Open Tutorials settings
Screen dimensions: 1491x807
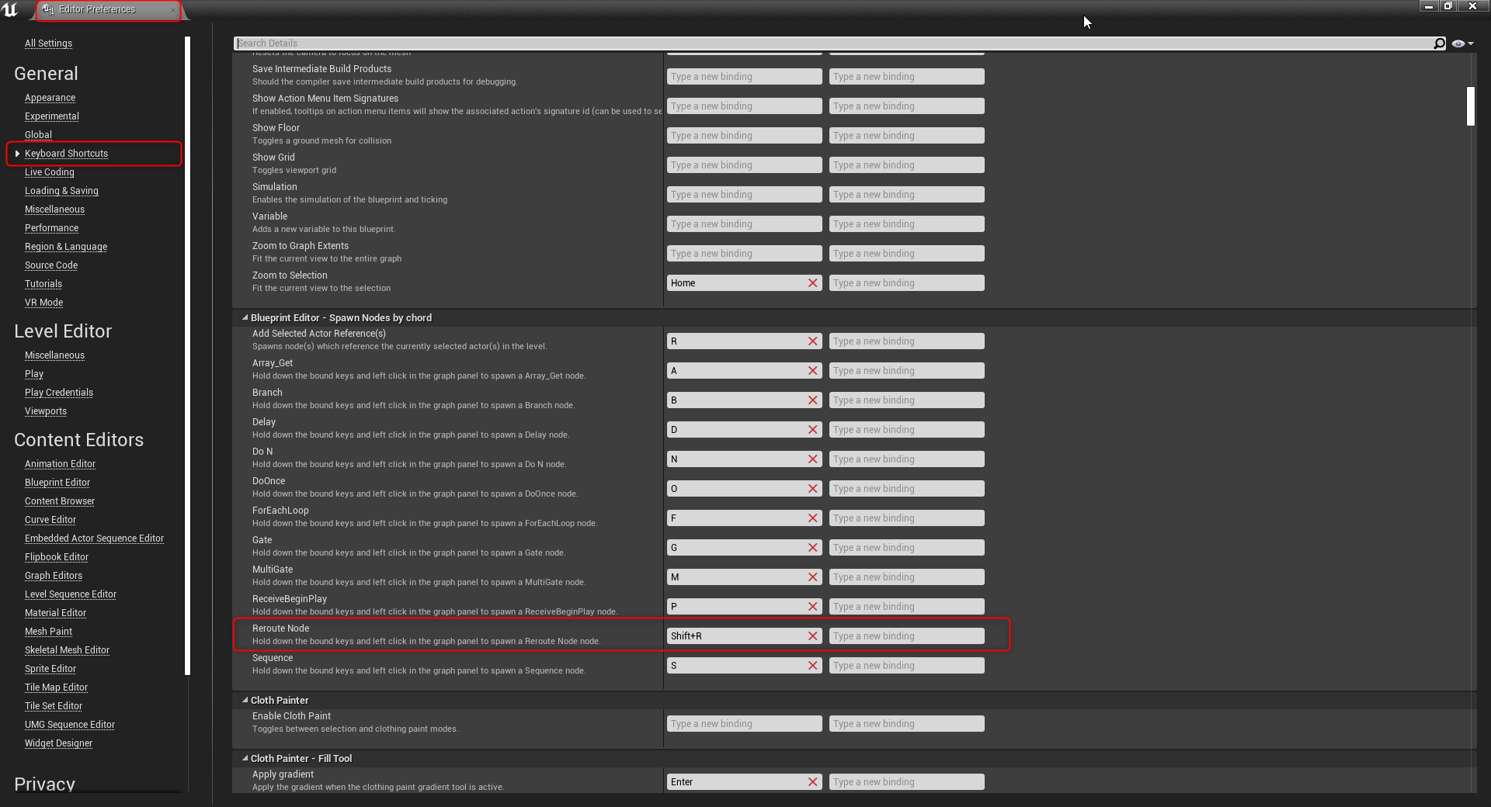[43, 284]
